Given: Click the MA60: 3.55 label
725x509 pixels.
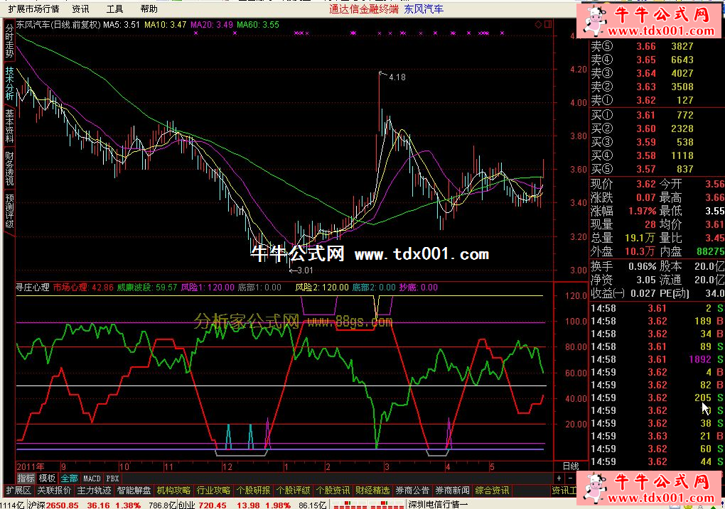Looking at the screenshot, I should 258,24.
